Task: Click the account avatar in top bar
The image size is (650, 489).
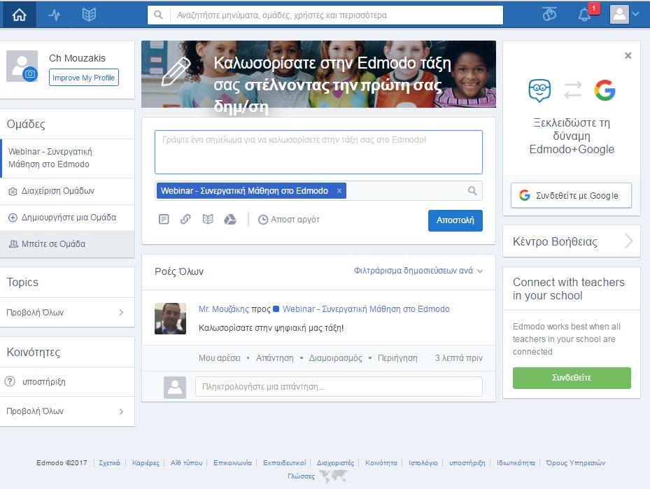Action: (619, 15)
